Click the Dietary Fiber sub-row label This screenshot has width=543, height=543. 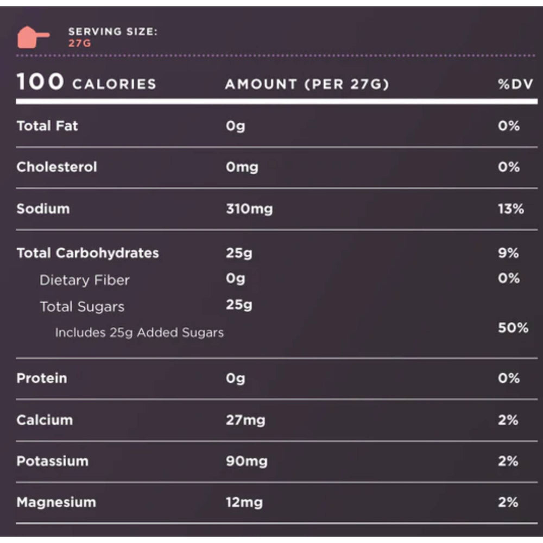pos(84,280)
